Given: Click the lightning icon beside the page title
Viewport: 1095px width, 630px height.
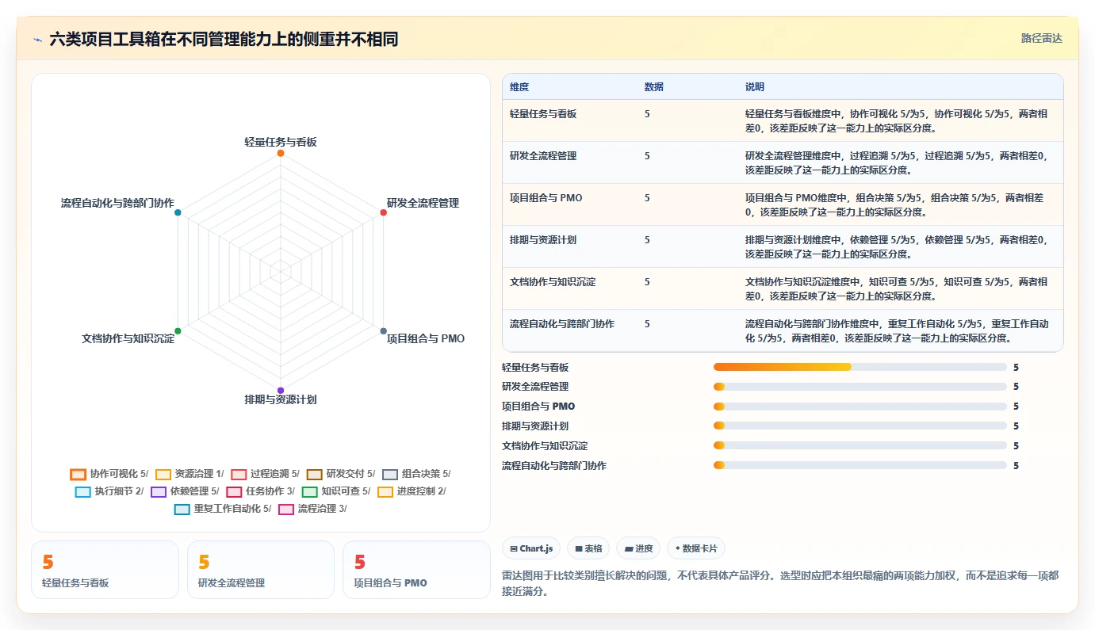Looking at the screenshot, I should click(x=38, y=39).
